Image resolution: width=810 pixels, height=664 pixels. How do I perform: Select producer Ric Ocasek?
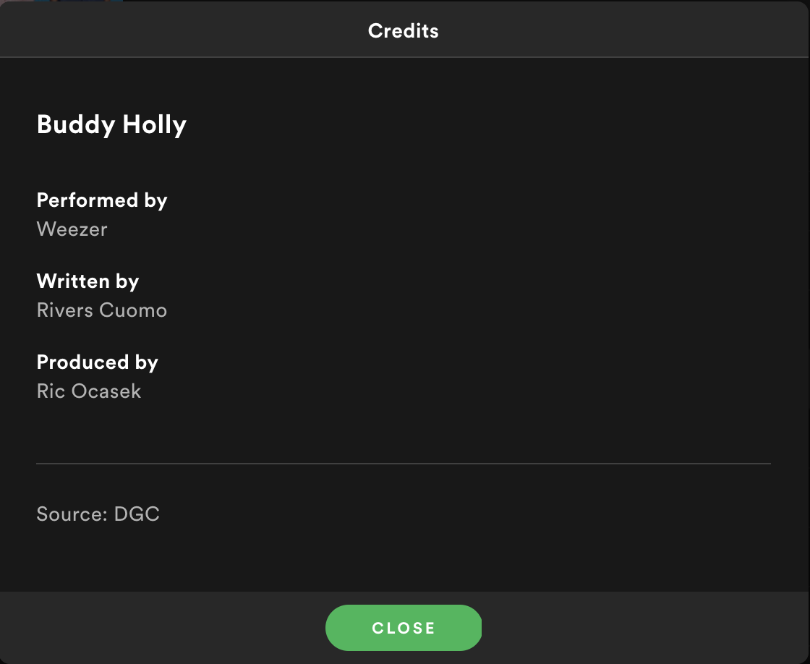89,391
